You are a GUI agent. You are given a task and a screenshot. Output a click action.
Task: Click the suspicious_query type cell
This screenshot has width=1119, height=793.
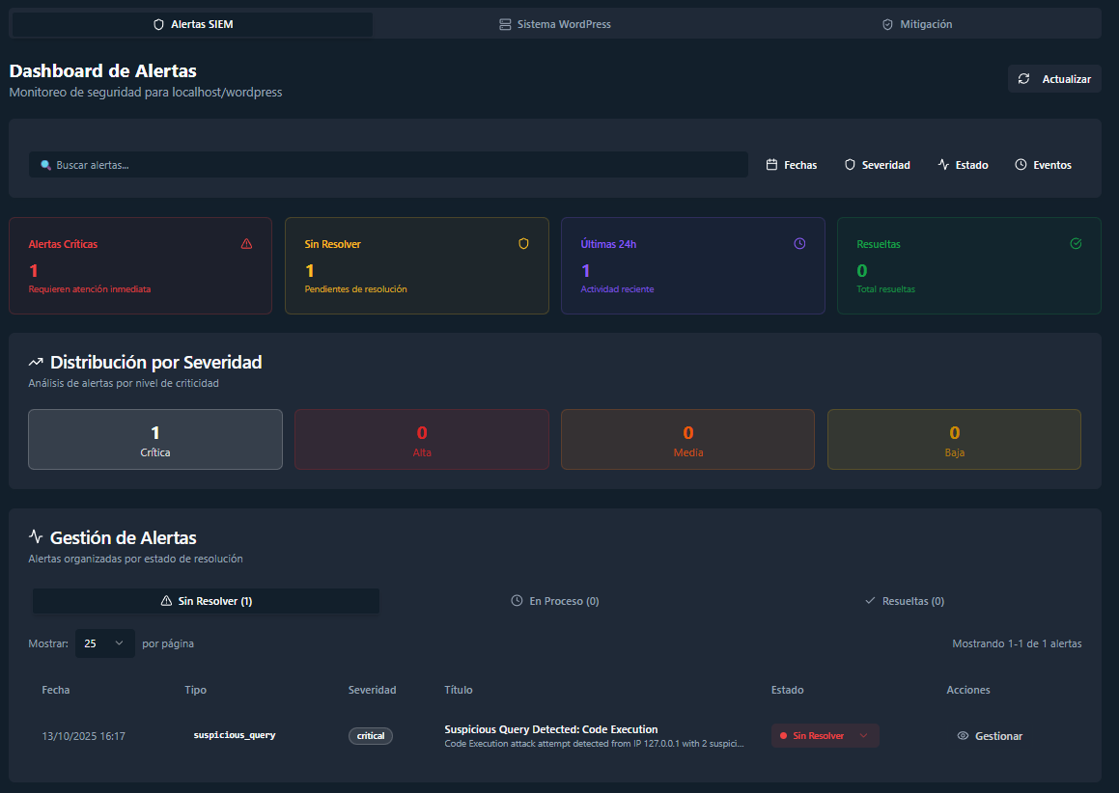tap(234, 735)
